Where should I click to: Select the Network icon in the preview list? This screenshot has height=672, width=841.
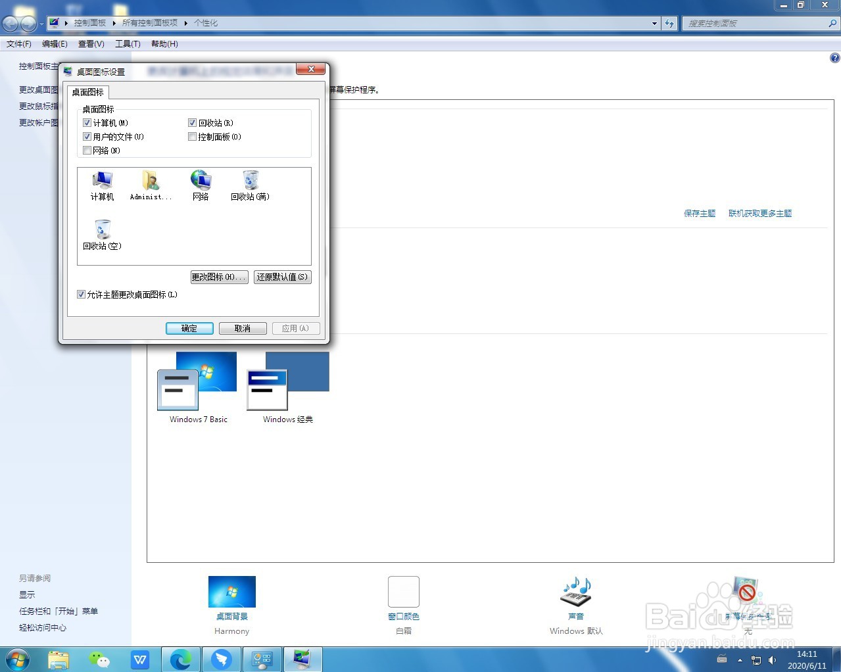[x=201, y=186]
